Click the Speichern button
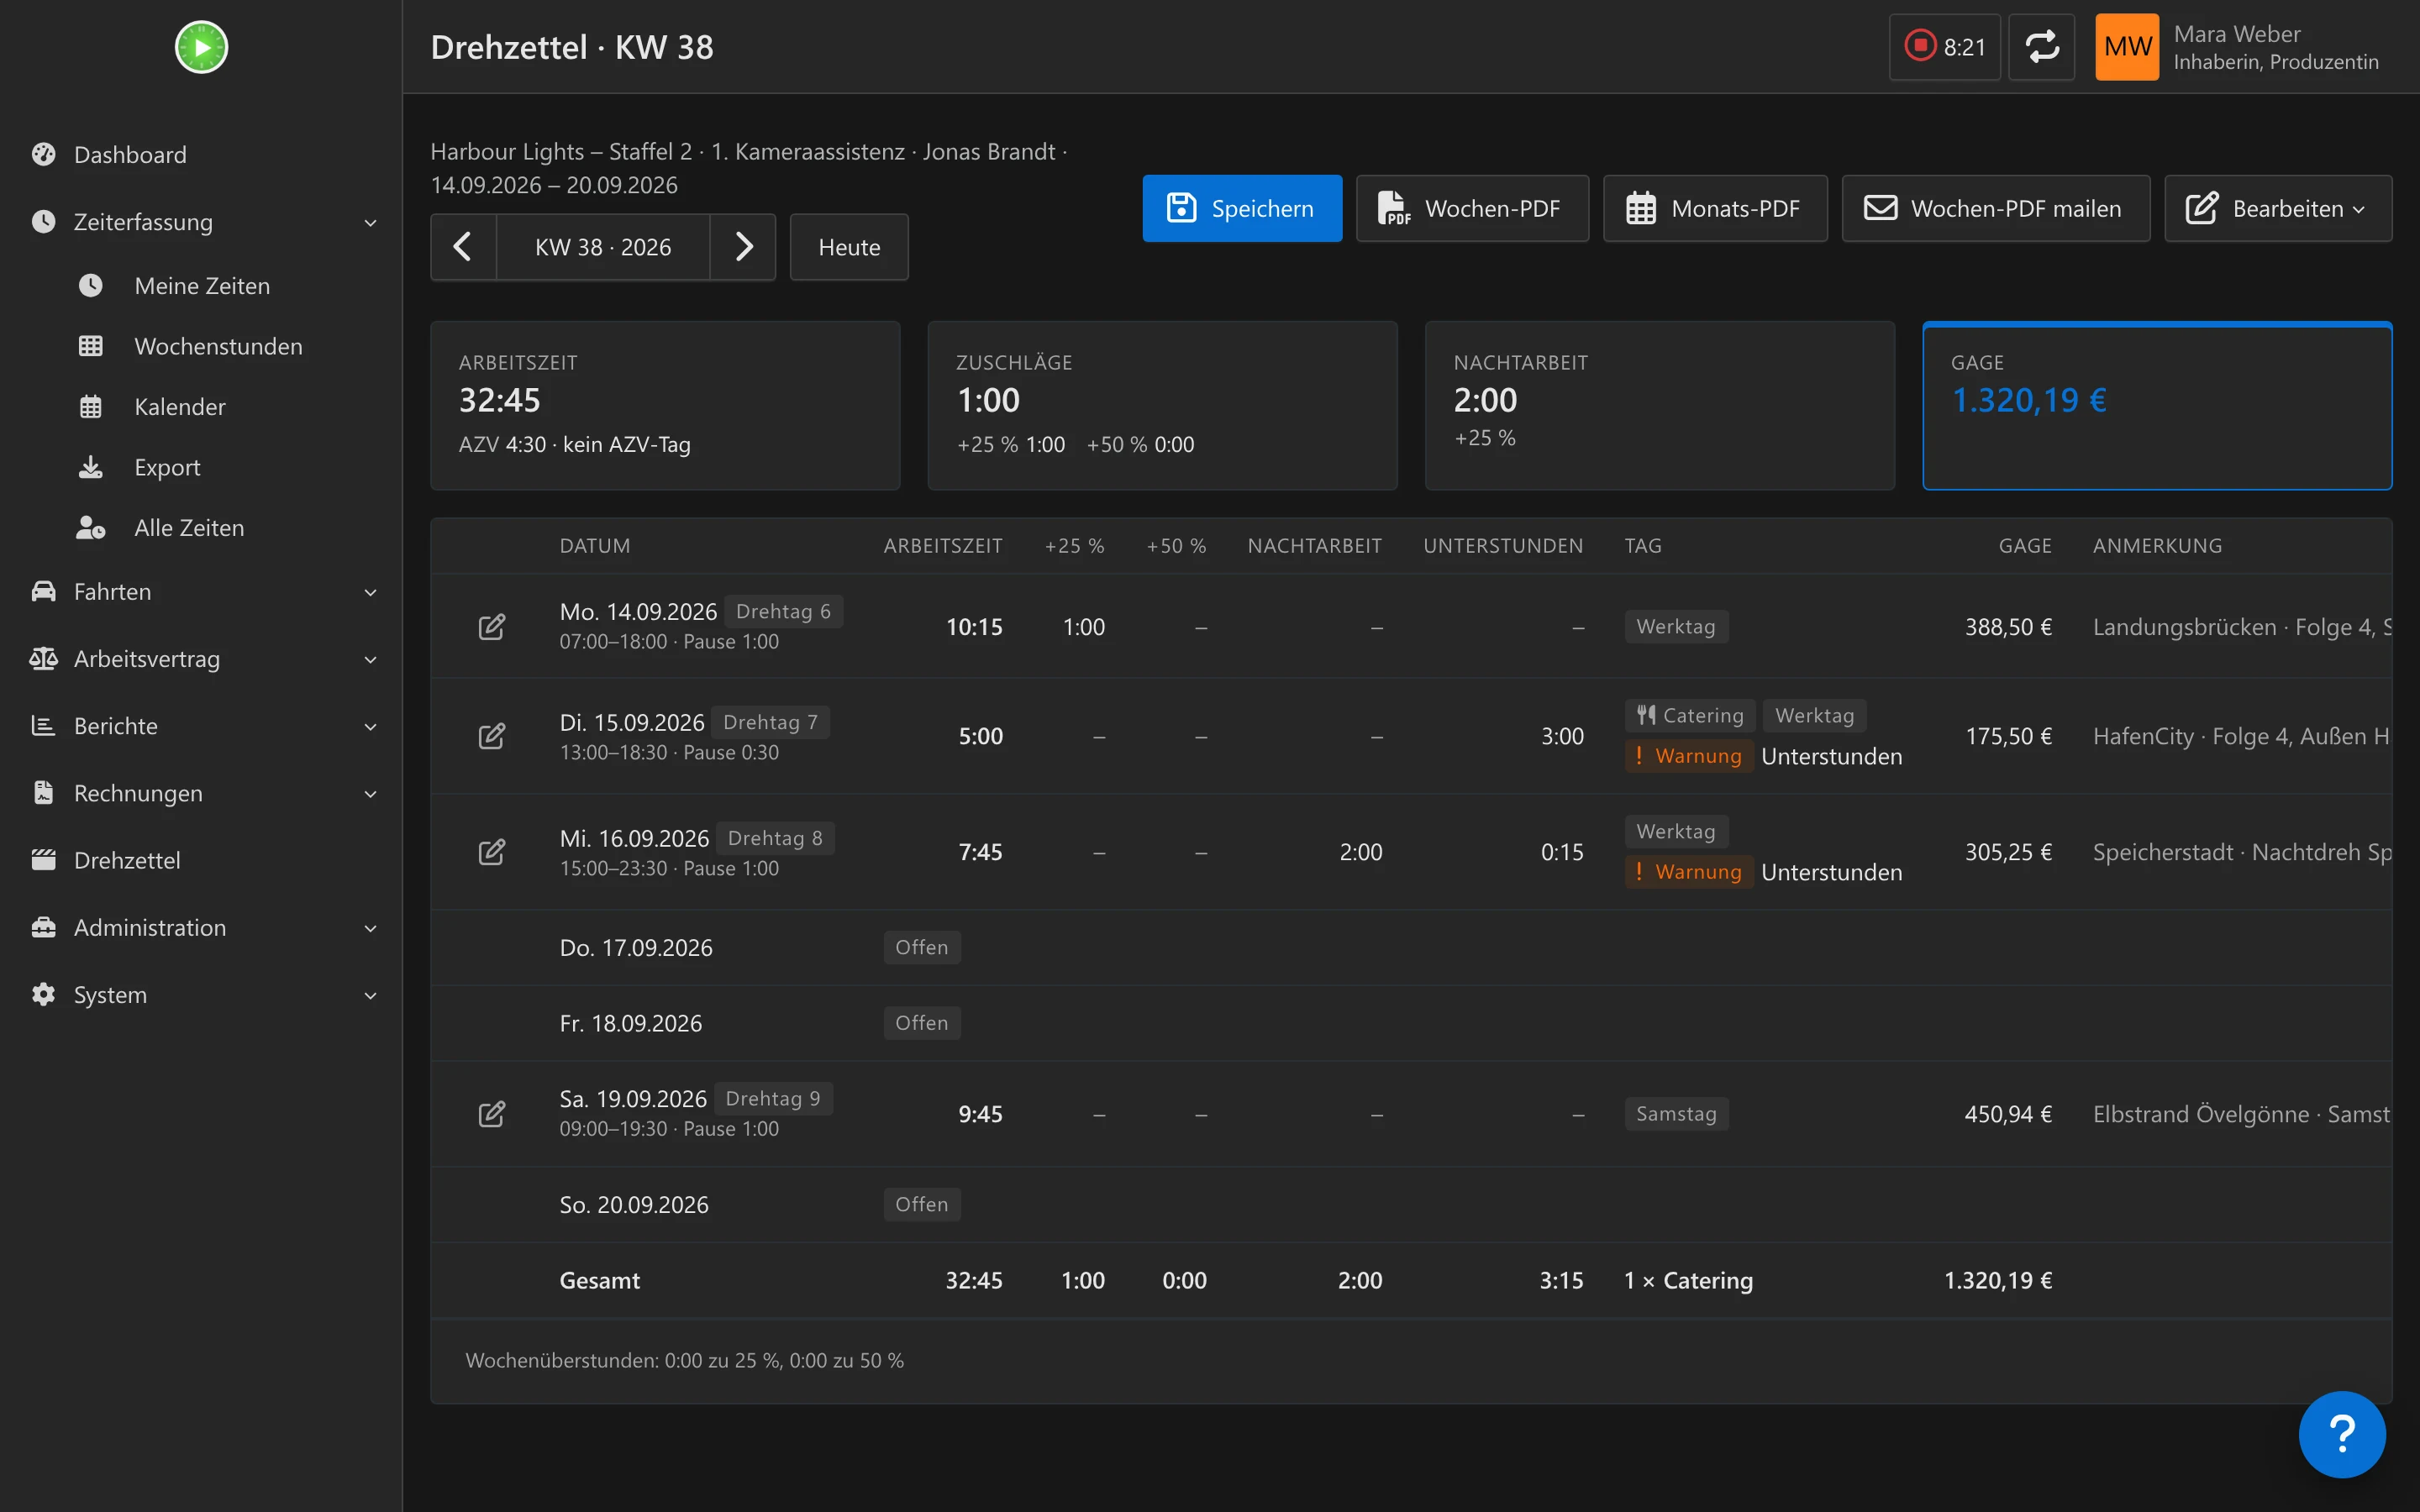2420x1512 pixels. pyautogui.click(x=1242, y=208)
